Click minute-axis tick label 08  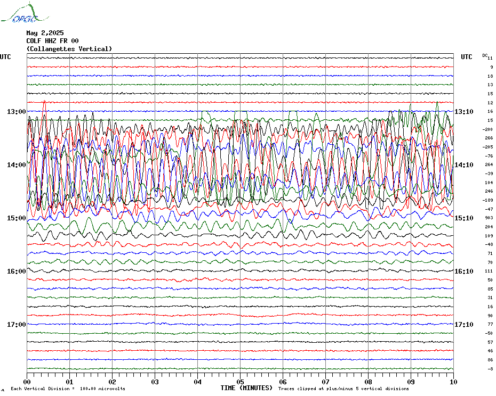pyautogui.click(x=368, y=382)
